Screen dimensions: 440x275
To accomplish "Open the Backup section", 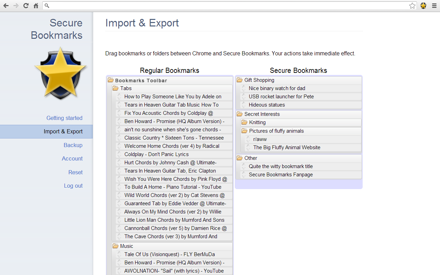I will [73, 145].
